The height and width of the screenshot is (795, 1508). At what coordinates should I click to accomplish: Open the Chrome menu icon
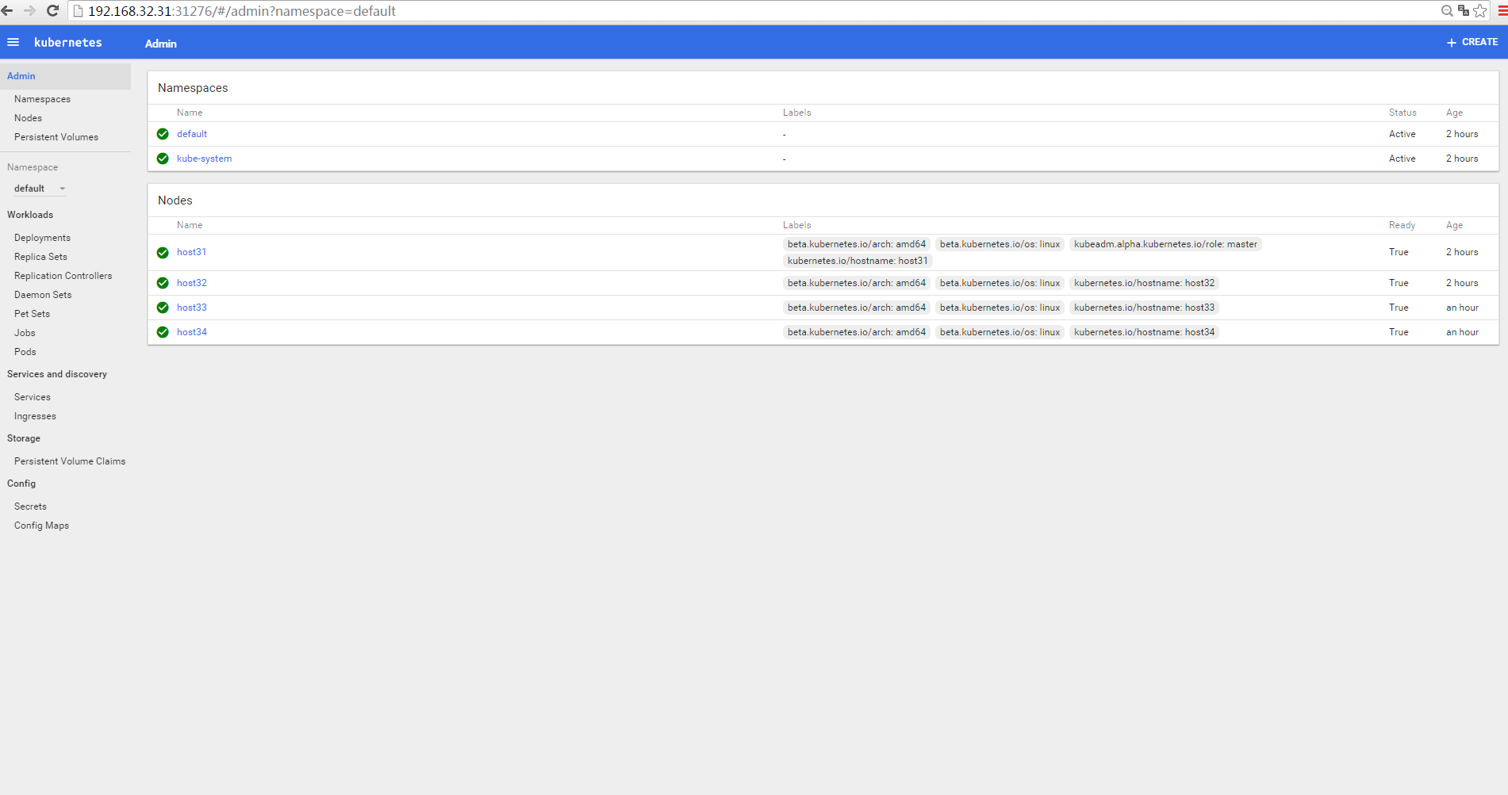[1502, 10]
